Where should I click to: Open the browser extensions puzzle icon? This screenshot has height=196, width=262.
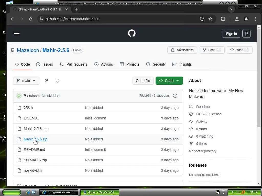pyautogui.click(x=223, y=19)
